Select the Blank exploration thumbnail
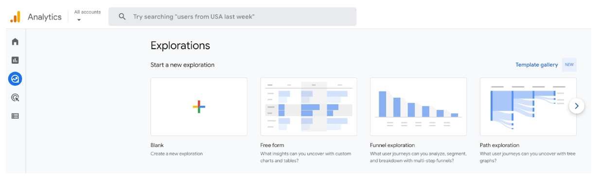This screenshot has width=600, height=181. 199,107
